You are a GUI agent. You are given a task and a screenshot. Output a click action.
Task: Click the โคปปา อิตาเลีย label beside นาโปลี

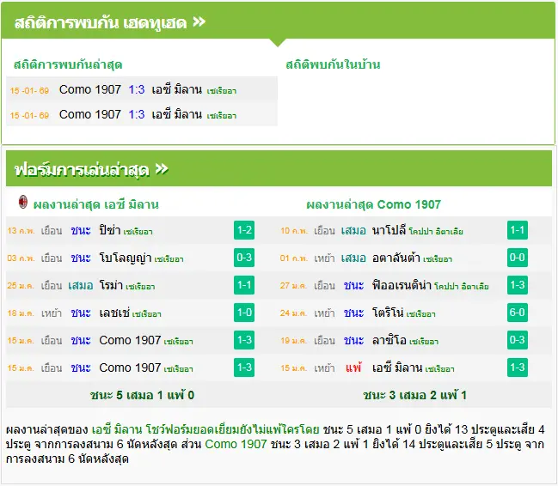[x=436, y=232]
